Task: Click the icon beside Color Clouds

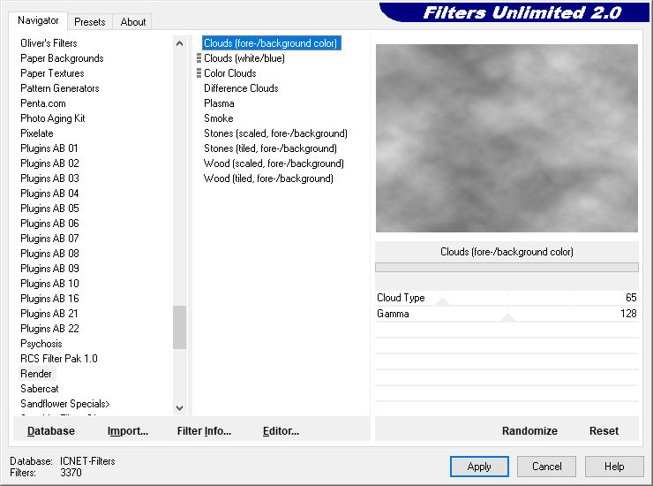Action: pos(199,73)
